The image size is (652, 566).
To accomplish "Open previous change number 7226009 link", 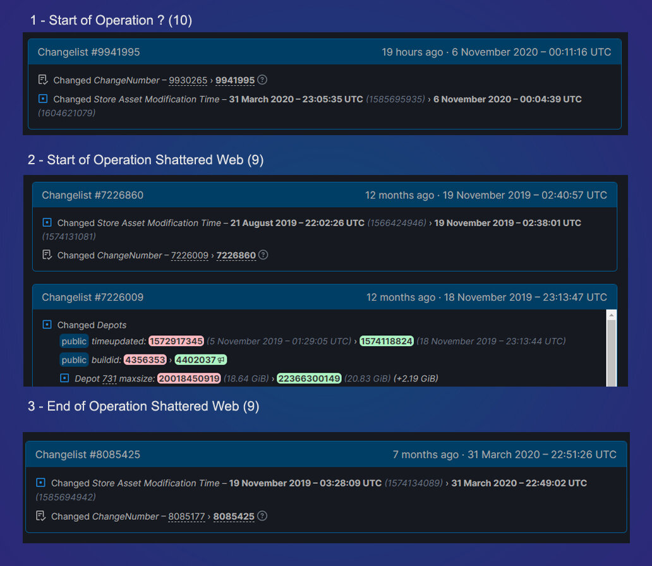I will [190, 255].
